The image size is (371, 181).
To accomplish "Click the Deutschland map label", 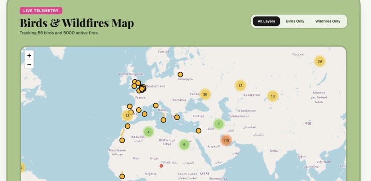I will pos(156,87).
